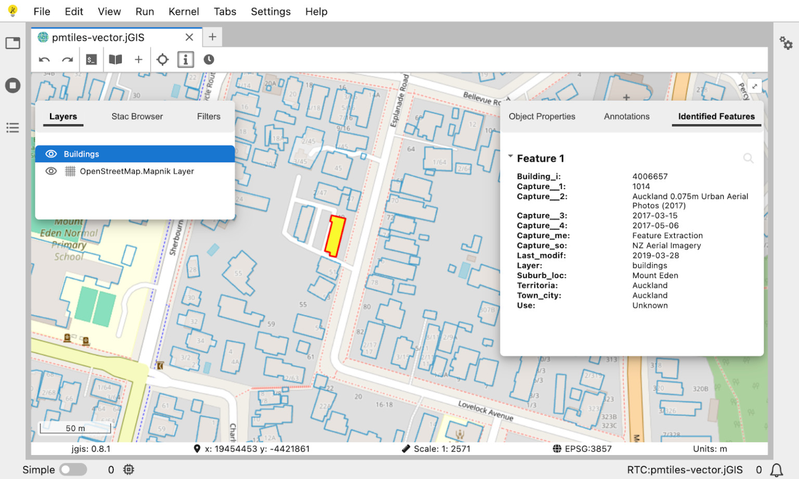Viewport: 799px width, 479px height.
Task: Open the Kernel menu
Action: (x=183, y=11)
